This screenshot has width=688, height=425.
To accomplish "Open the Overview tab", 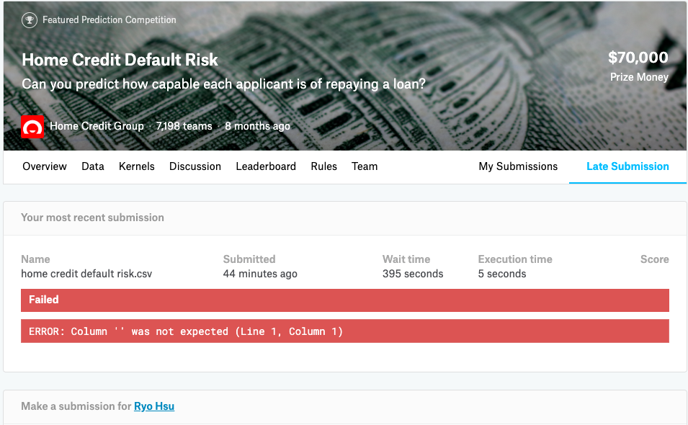I will point(45,166).
